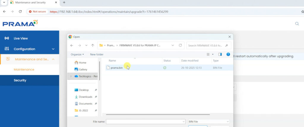Viewport: 304px width, 127px height.
Task: Select the prama.bin file
Action: coord(116,68)
